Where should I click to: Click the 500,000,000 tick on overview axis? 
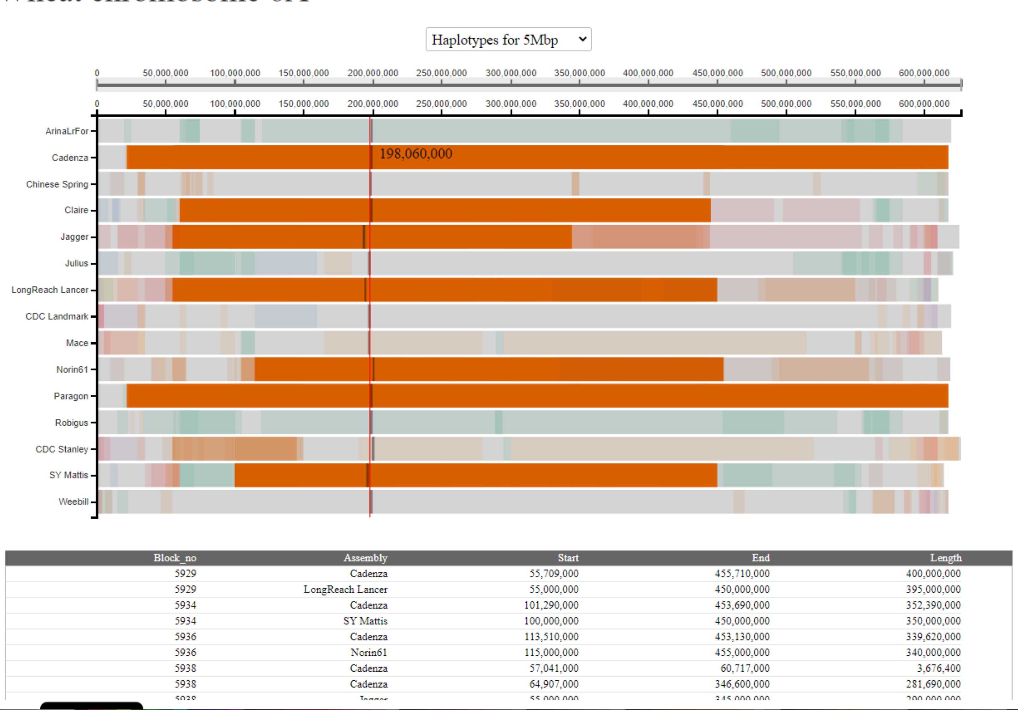(786, 73)
